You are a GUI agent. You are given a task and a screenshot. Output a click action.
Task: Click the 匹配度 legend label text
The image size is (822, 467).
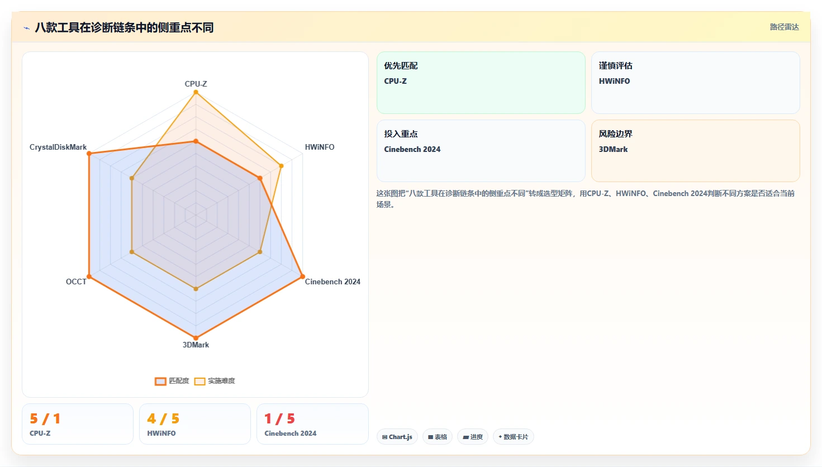(x=179, y=381)
